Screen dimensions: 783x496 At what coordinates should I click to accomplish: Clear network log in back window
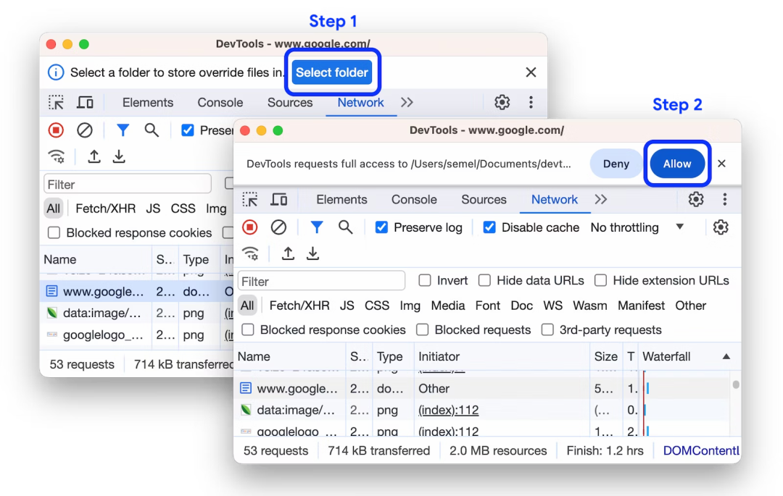[85, 130]
